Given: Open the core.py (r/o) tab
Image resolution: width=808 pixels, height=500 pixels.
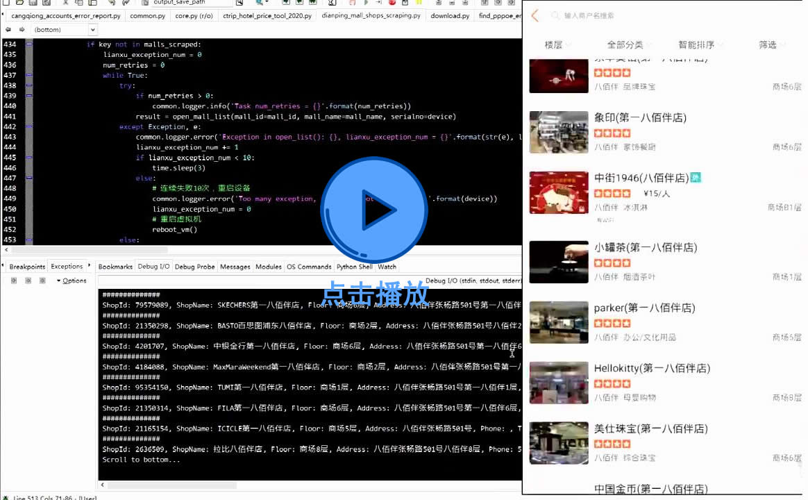Looking at the screenshot, I should point(194,16).
